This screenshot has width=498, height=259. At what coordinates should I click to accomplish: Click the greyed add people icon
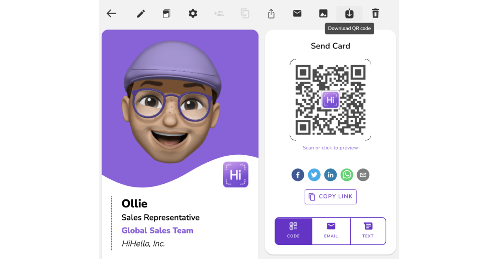219,14
